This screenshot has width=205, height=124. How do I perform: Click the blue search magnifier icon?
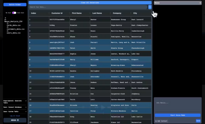[150, 7]
